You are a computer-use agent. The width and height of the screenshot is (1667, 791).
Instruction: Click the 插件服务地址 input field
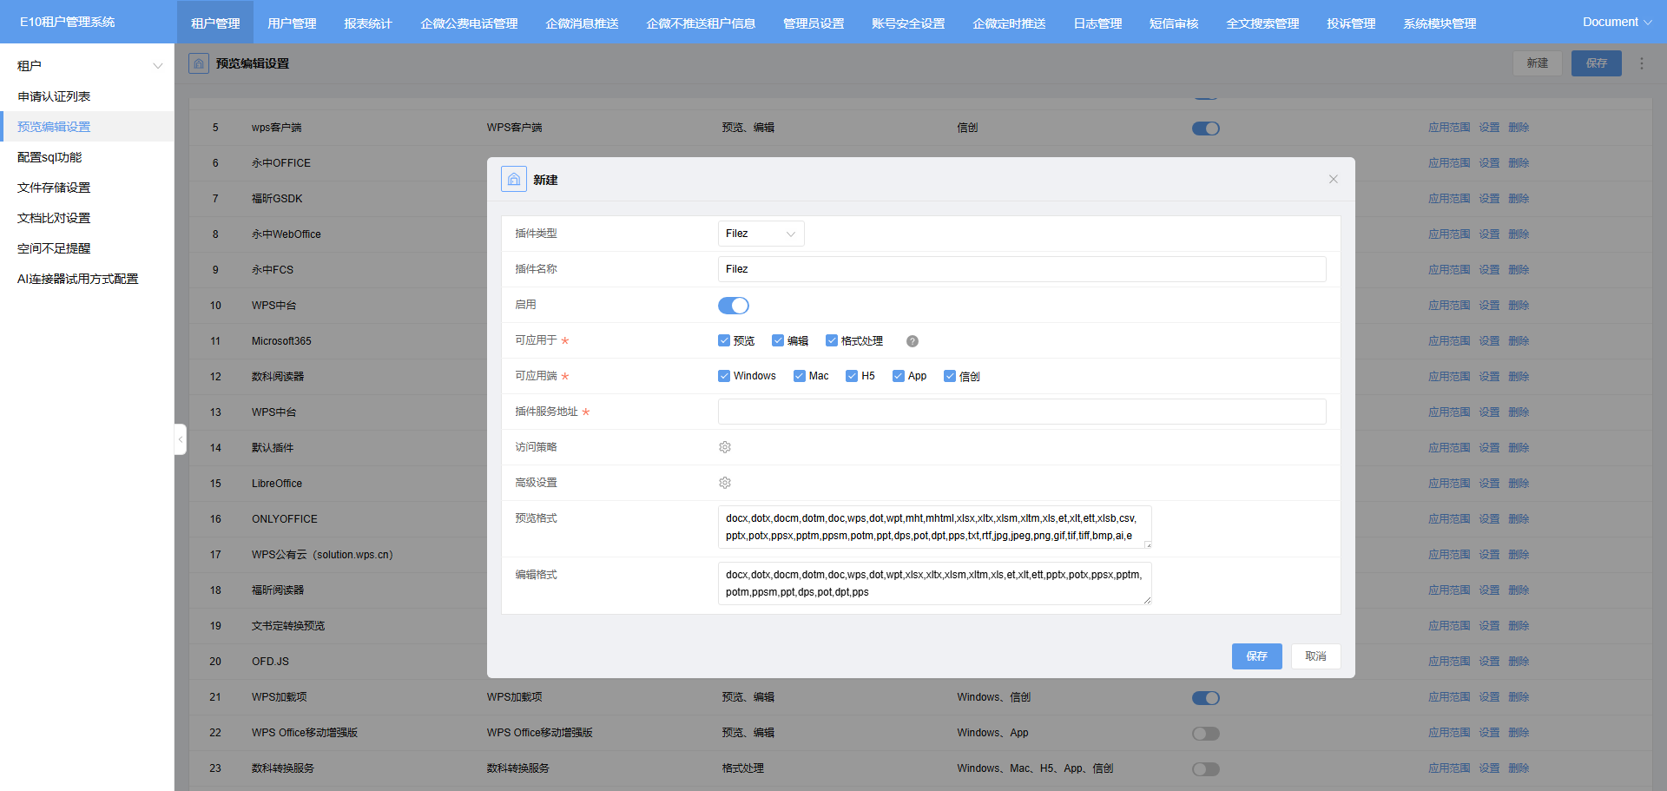[x=1022, y=412]
